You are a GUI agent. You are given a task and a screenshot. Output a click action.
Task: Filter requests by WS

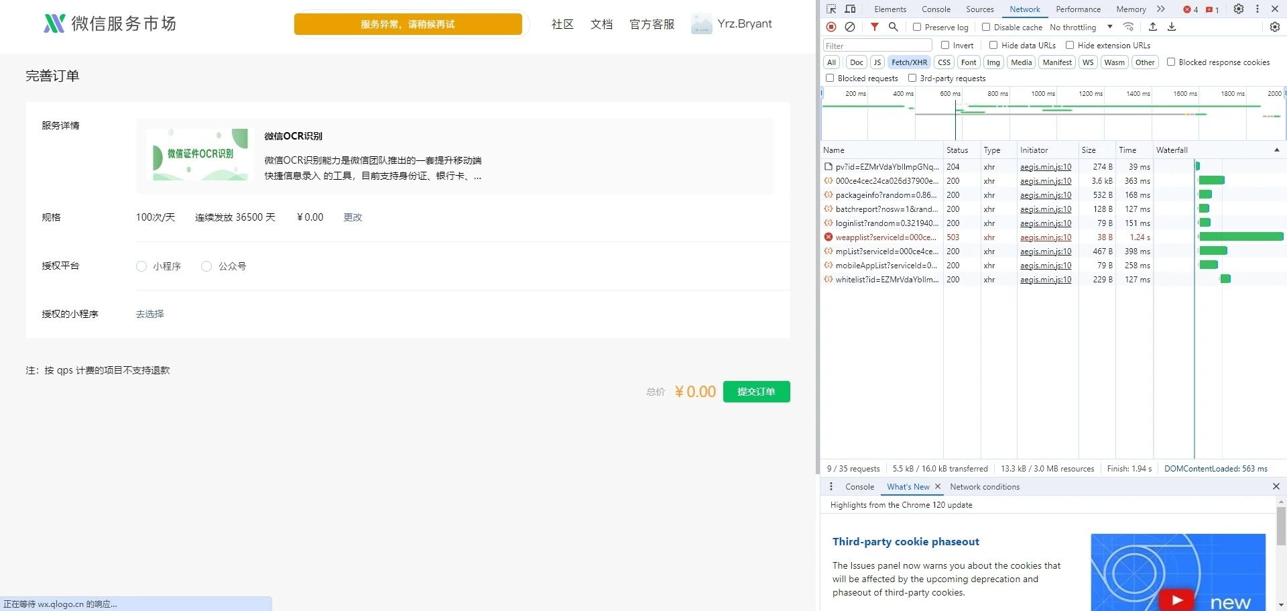pyautogui.click(x=1088, y=62)
